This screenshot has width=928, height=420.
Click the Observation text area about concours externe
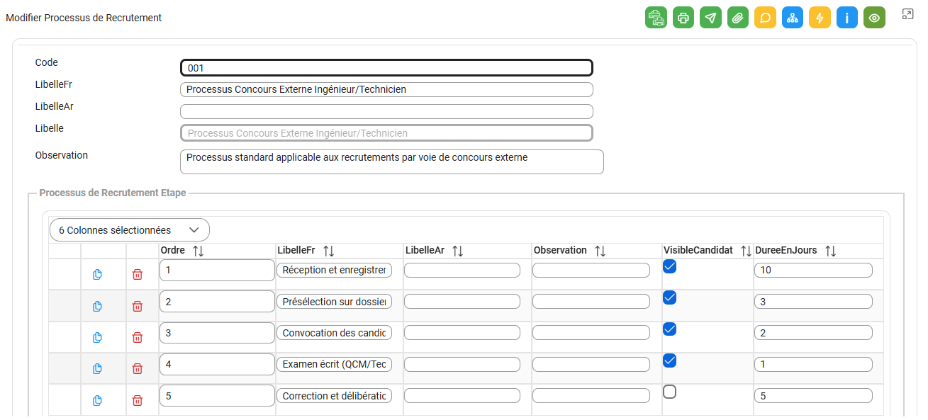tap(392, 161)
